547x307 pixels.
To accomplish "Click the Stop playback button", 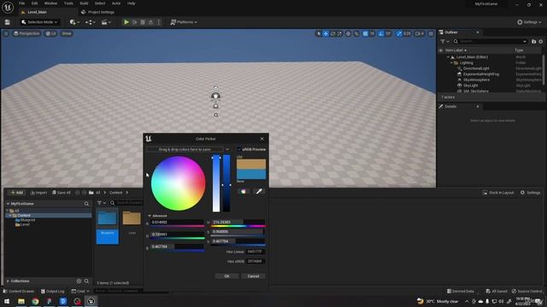I will click(x=143, y=22).
